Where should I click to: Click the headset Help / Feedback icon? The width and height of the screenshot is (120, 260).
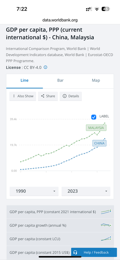pos(75,253)
